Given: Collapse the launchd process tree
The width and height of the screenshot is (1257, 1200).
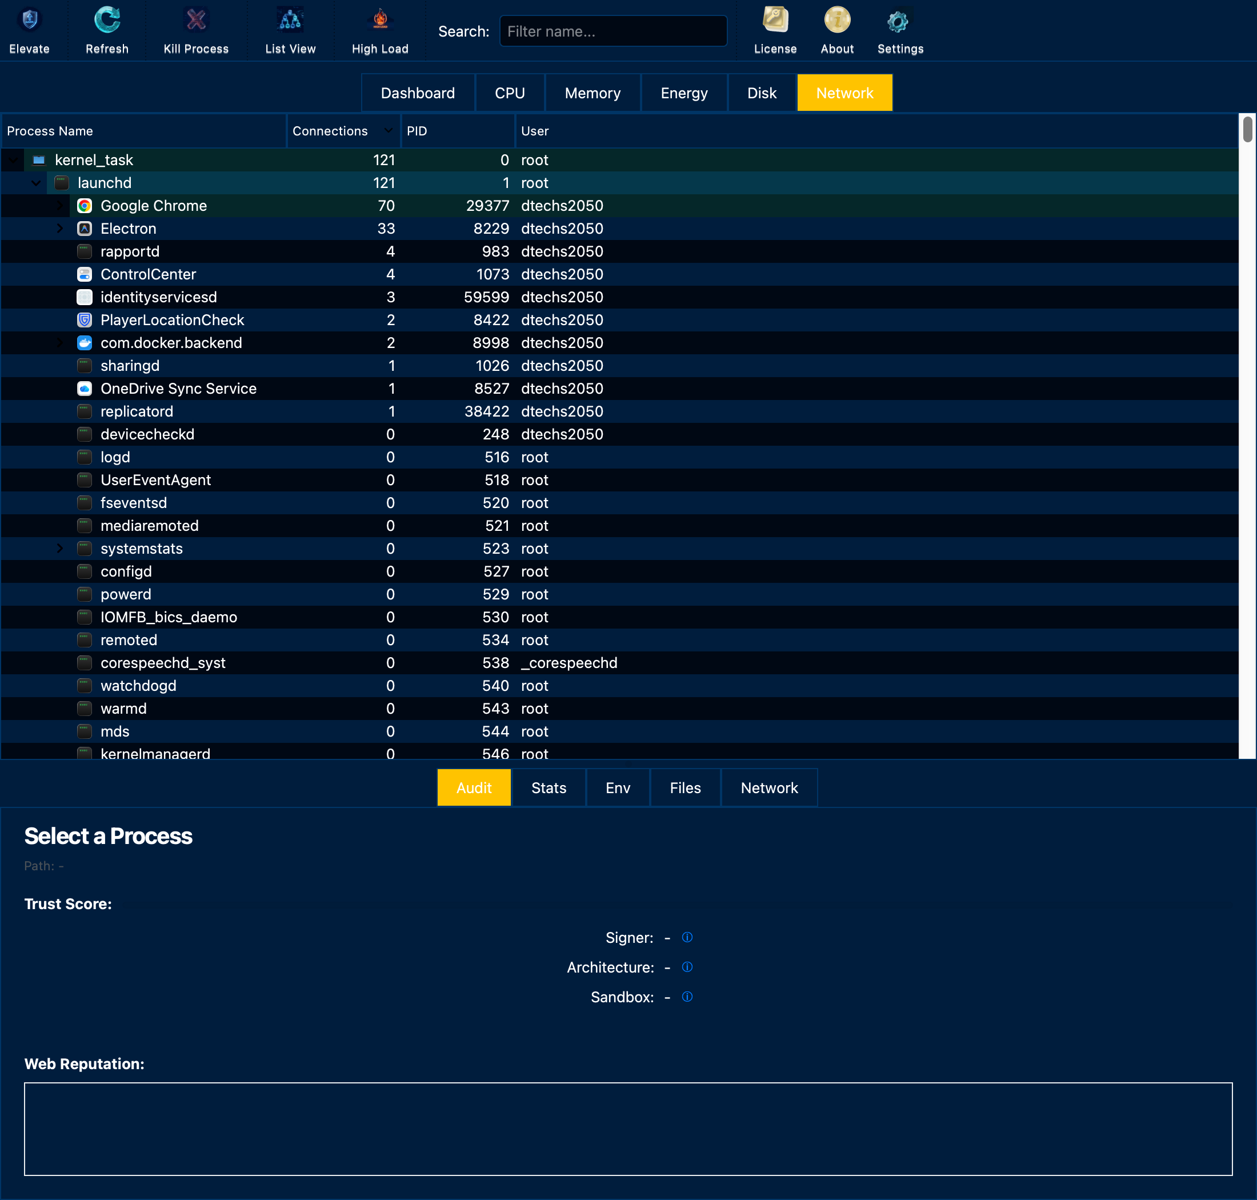Looking at the screenshot, I should pyautogui.click(x=37, y=183).
